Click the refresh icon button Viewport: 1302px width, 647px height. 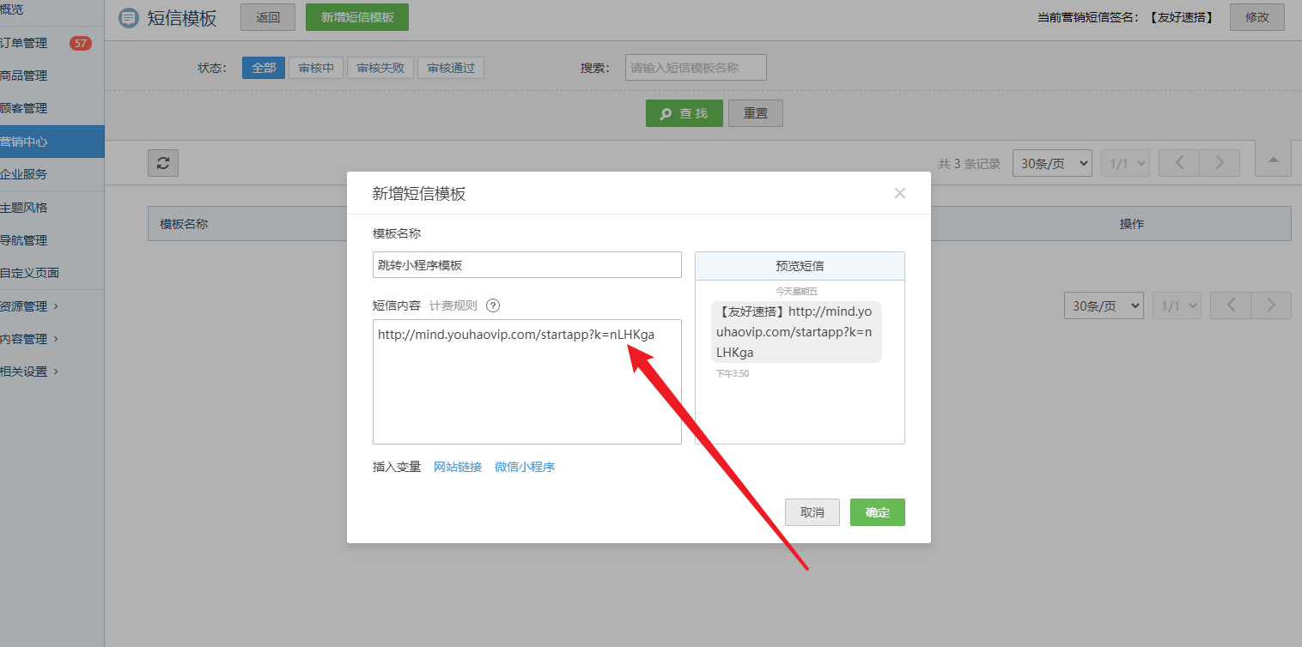[x=163, y=163]
